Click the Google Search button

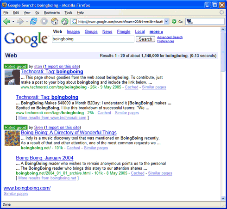click(x=145, y=39)
